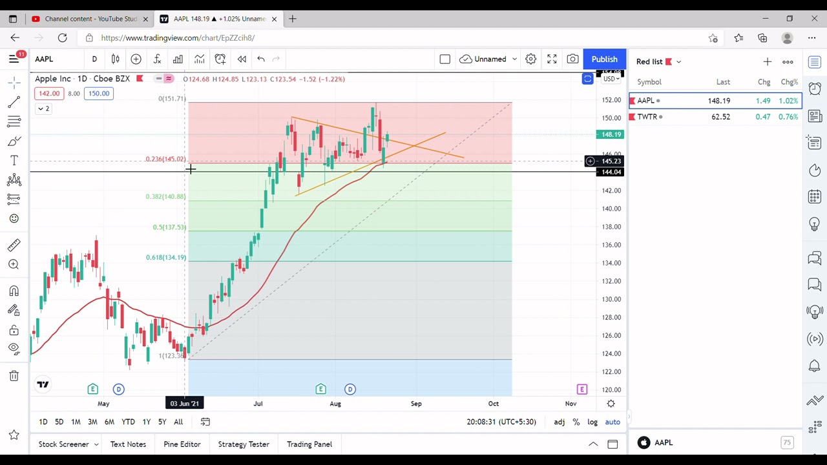Toggle hide all drawings eye icon
The height and width of the screenshot is (465, 827).
14,349
